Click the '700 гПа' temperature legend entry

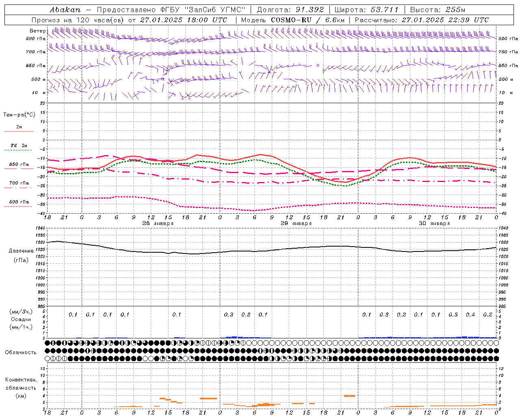pos(19,183)
